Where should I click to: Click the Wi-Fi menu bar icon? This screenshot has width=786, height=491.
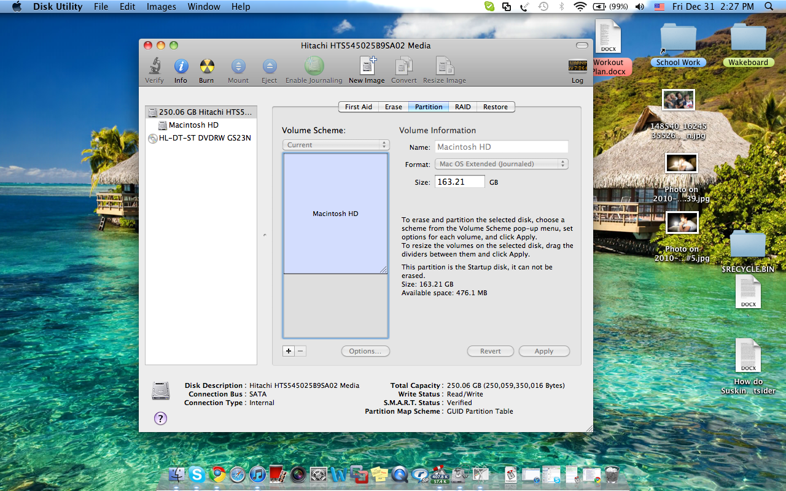pos(580,7)
